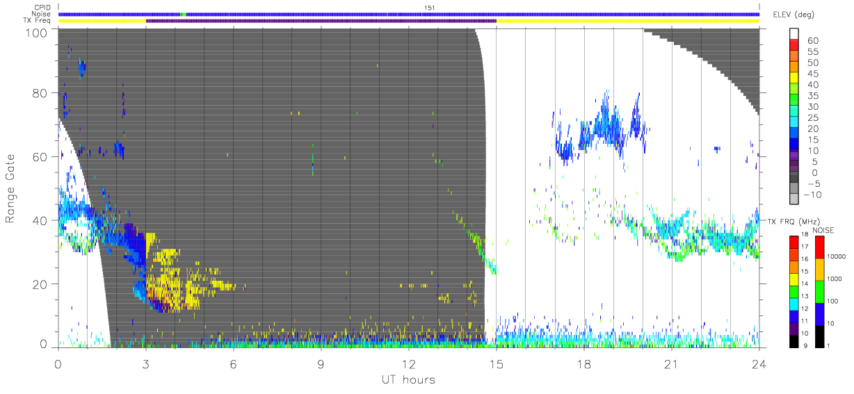Click the 14 label on TX FRQ colorbar
Screen dimensions: 854x394
(803, 284)
